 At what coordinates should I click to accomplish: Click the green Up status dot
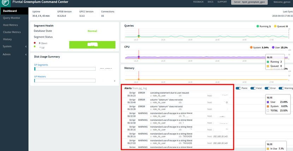coord(35,46)
